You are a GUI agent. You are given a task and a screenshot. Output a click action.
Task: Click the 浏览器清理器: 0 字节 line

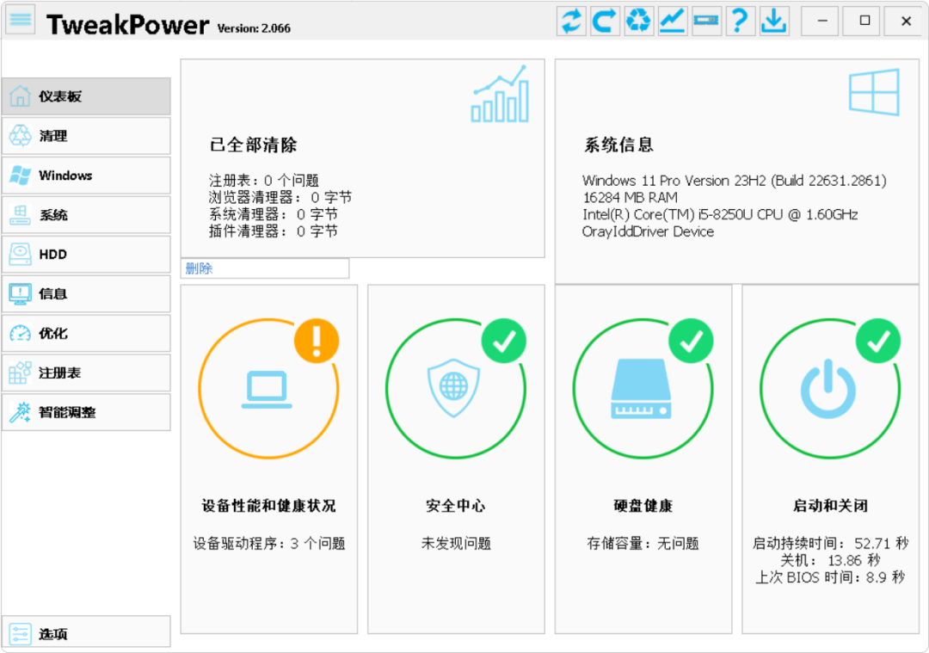tap(280, 197)
